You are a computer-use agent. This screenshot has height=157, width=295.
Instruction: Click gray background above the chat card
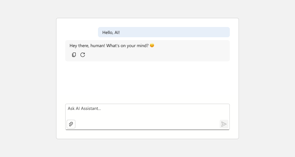tap(147, 9)
